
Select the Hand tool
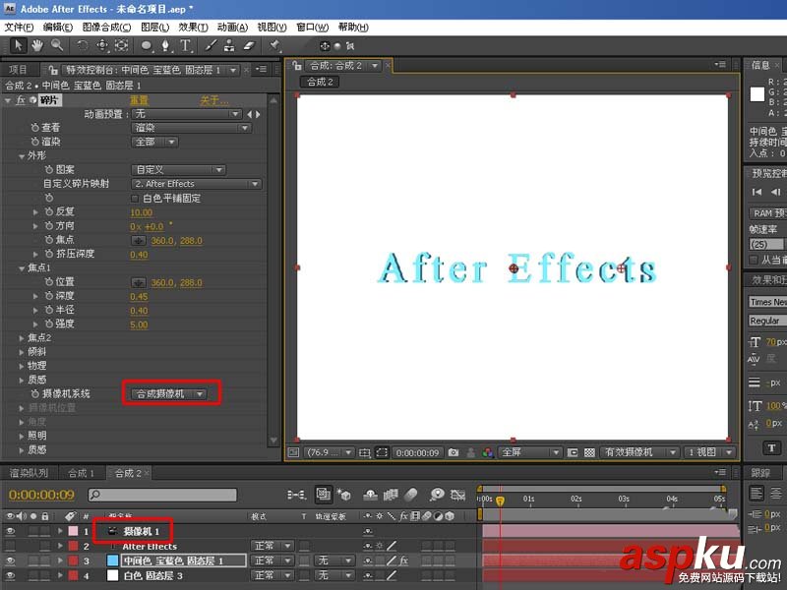click(x=37, y=45)
